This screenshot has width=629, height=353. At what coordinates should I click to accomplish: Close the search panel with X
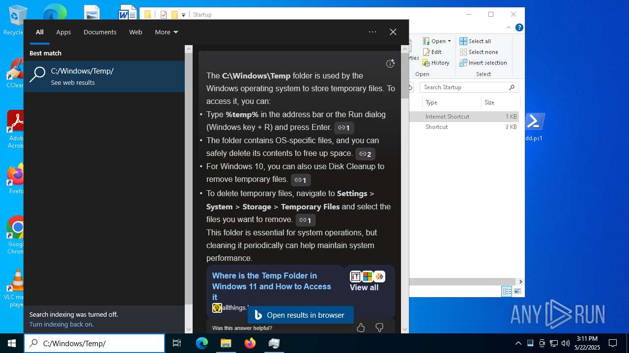[x=393, y=32]
